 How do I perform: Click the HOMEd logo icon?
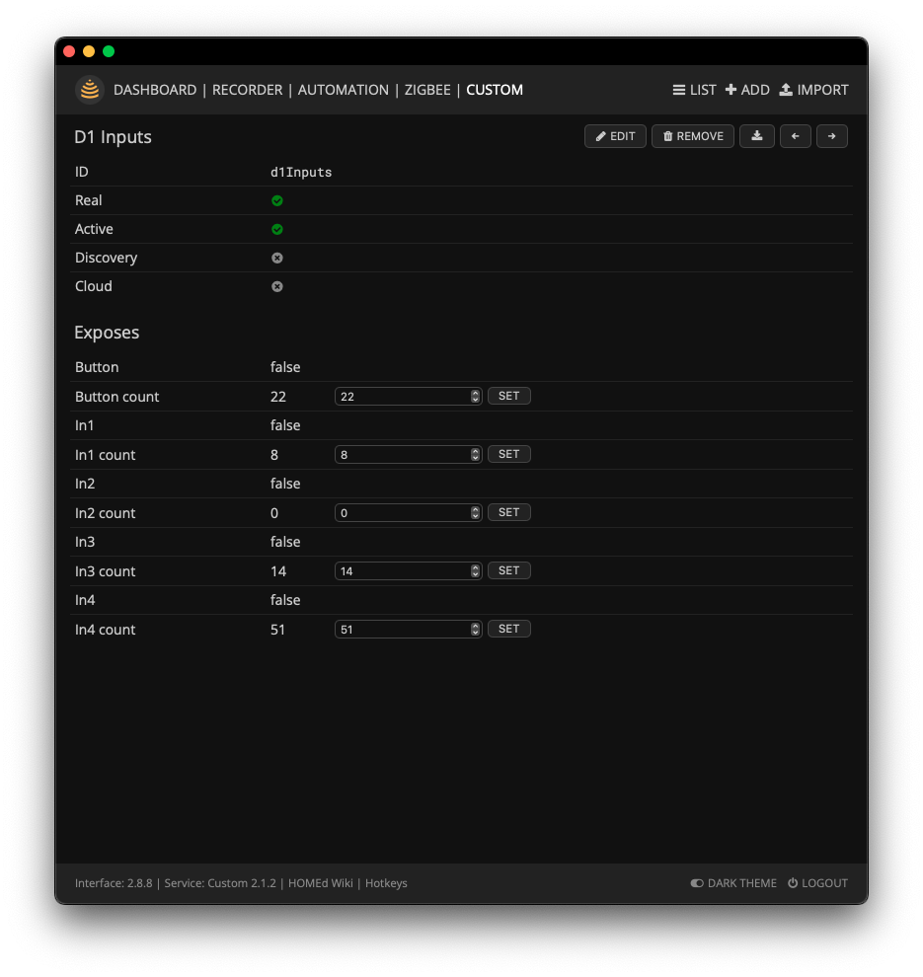pos(88,89)
